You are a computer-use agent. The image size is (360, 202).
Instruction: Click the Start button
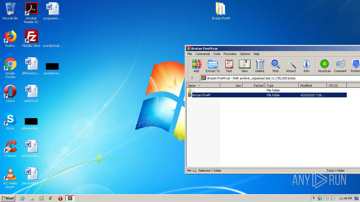point(8,198)
